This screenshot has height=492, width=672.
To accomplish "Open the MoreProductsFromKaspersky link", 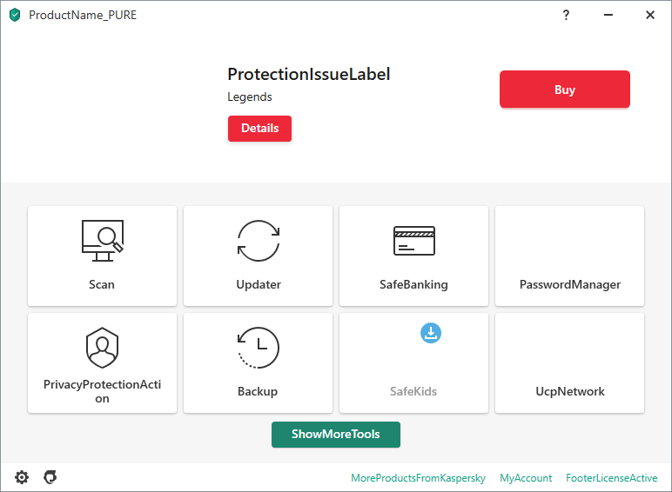I will tap(418, 478).
